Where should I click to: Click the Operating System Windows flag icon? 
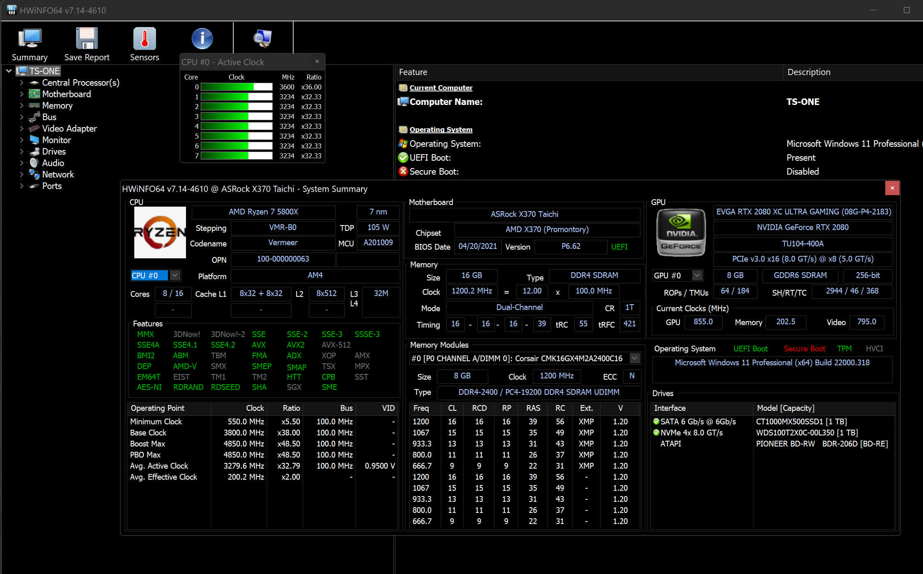pyautogui.click(x=403, y=143)
